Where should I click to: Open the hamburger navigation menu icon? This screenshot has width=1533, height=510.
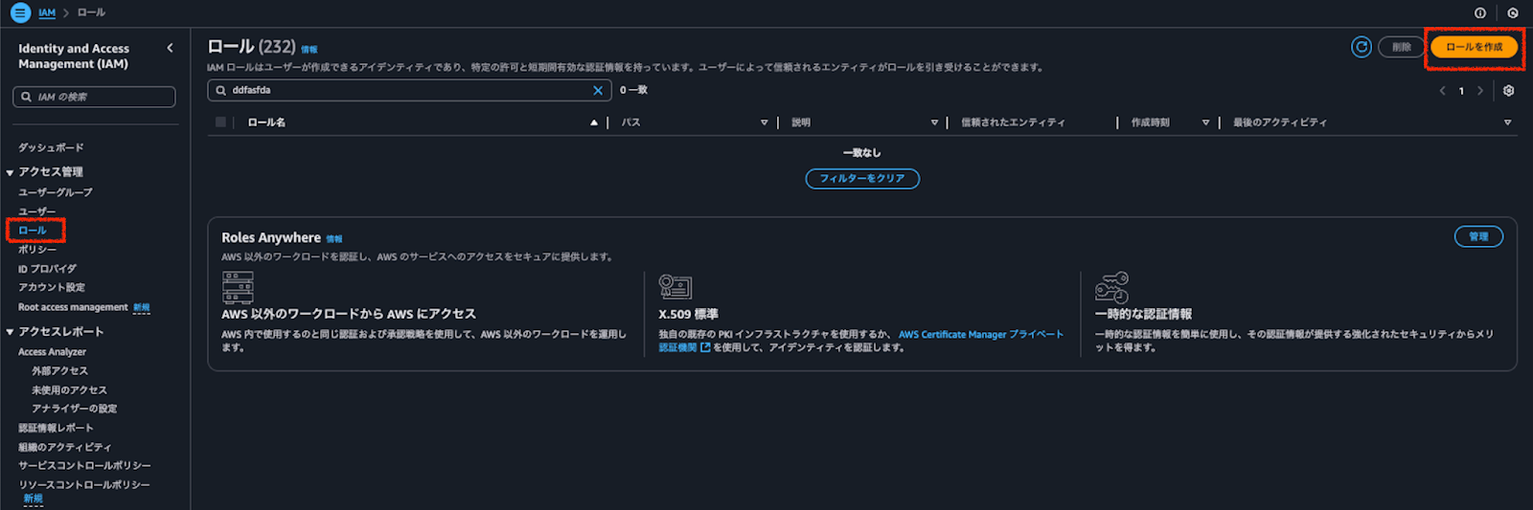(20, 13)
